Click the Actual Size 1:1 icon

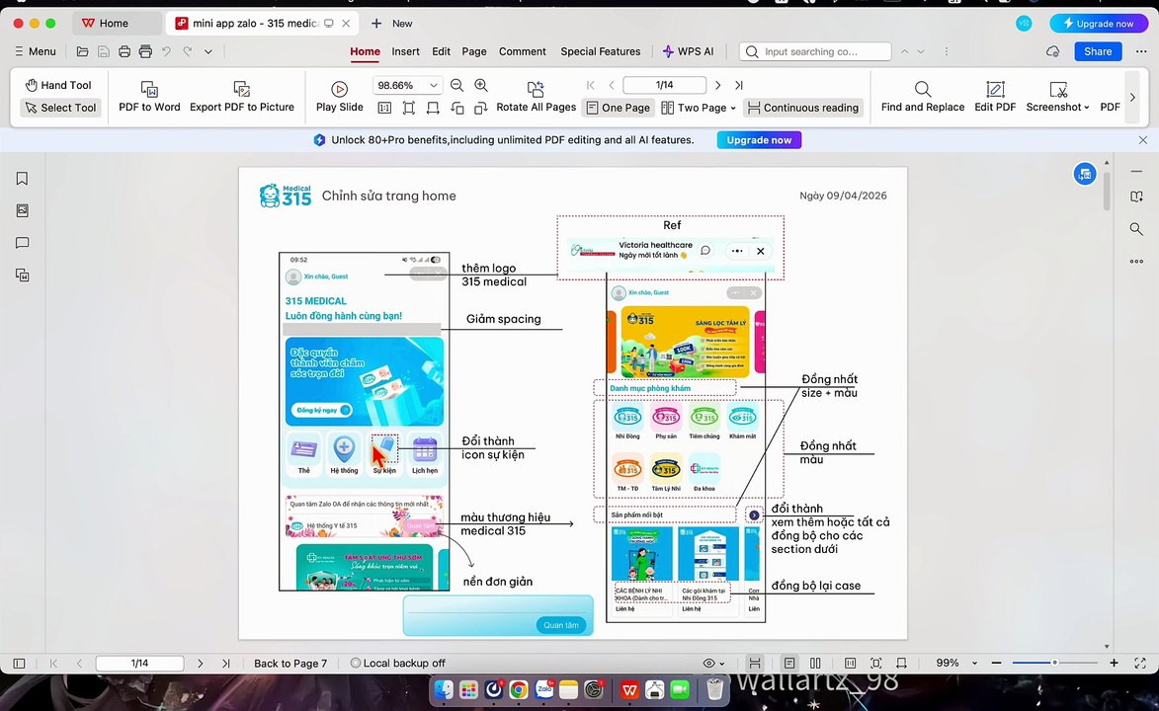pyautogui.click(x=384, y=108)
